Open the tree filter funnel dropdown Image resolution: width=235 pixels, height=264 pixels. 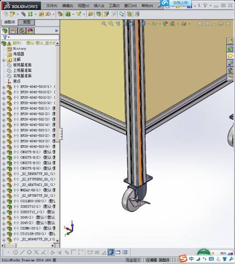6,37
